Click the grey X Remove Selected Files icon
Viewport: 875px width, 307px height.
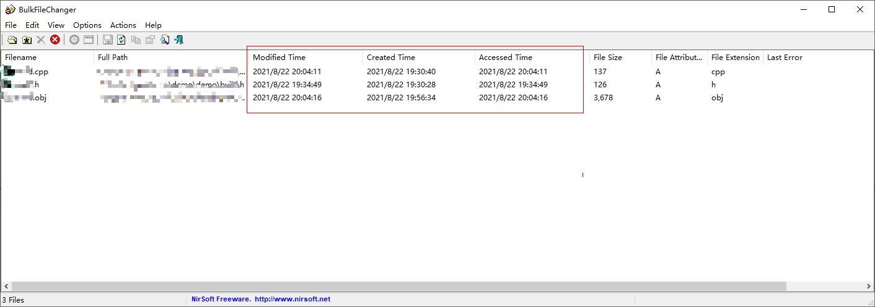[41, 40]
